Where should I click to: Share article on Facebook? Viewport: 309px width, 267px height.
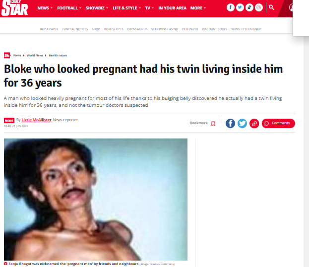pos(230,124)
